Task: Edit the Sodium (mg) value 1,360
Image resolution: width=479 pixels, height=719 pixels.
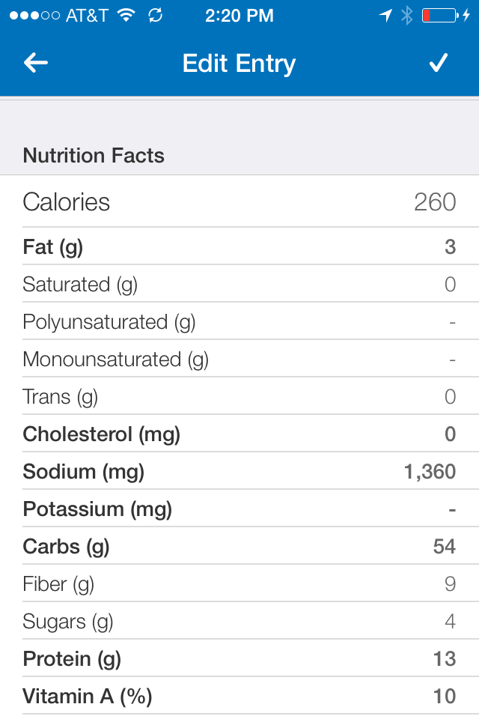Action: pyautogui.click(x=429, y=472)
